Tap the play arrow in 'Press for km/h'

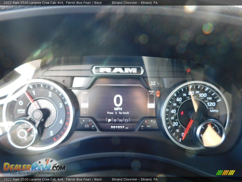(x=116, y=113)
